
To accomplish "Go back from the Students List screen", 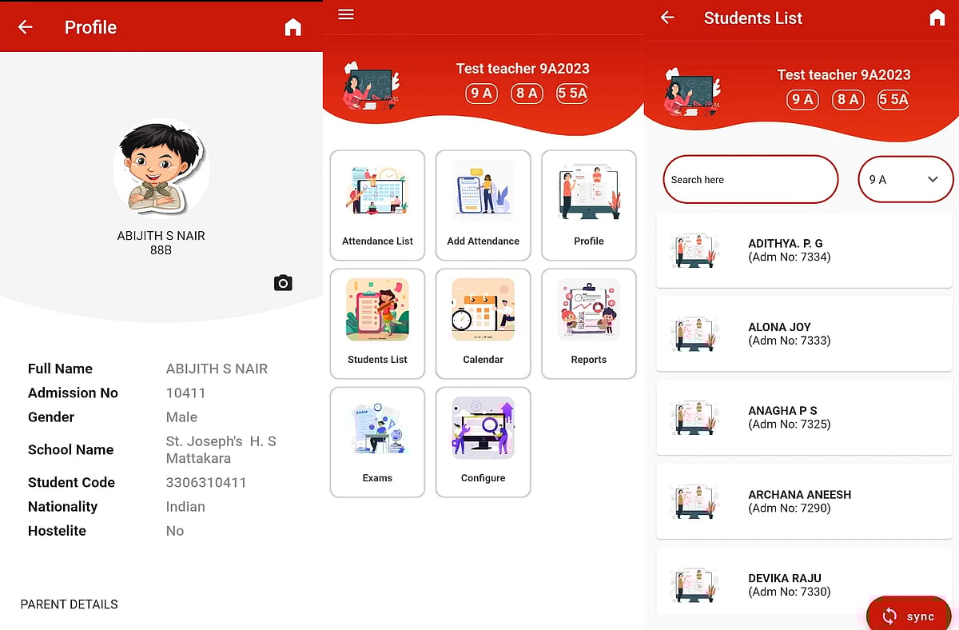I will [x=668, y=18].
